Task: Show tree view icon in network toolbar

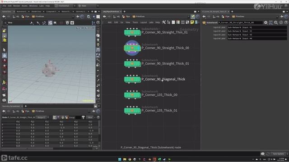Action: pos(168,22)
